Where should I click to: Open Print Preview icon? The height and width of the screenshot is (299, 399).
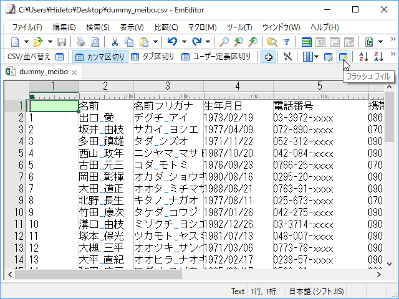[x=95, y=42]
